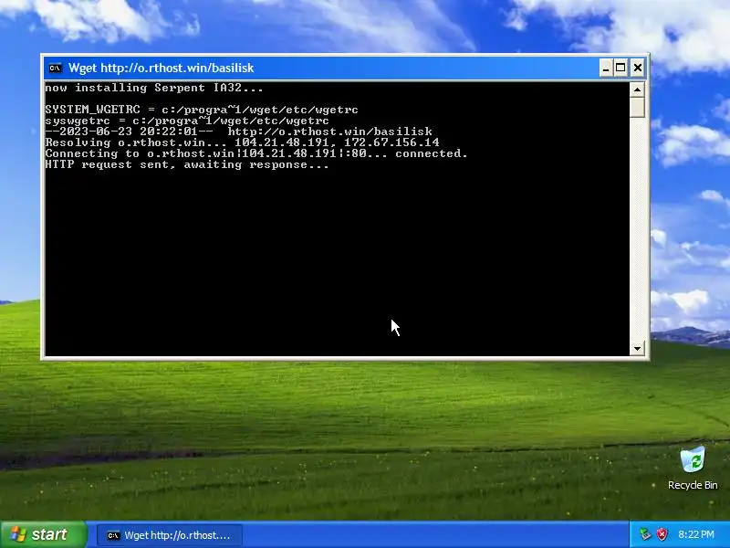Click the 'Resolving o.rthost.win' line
The width and height of the screenshot is (730, 548).
242,142
